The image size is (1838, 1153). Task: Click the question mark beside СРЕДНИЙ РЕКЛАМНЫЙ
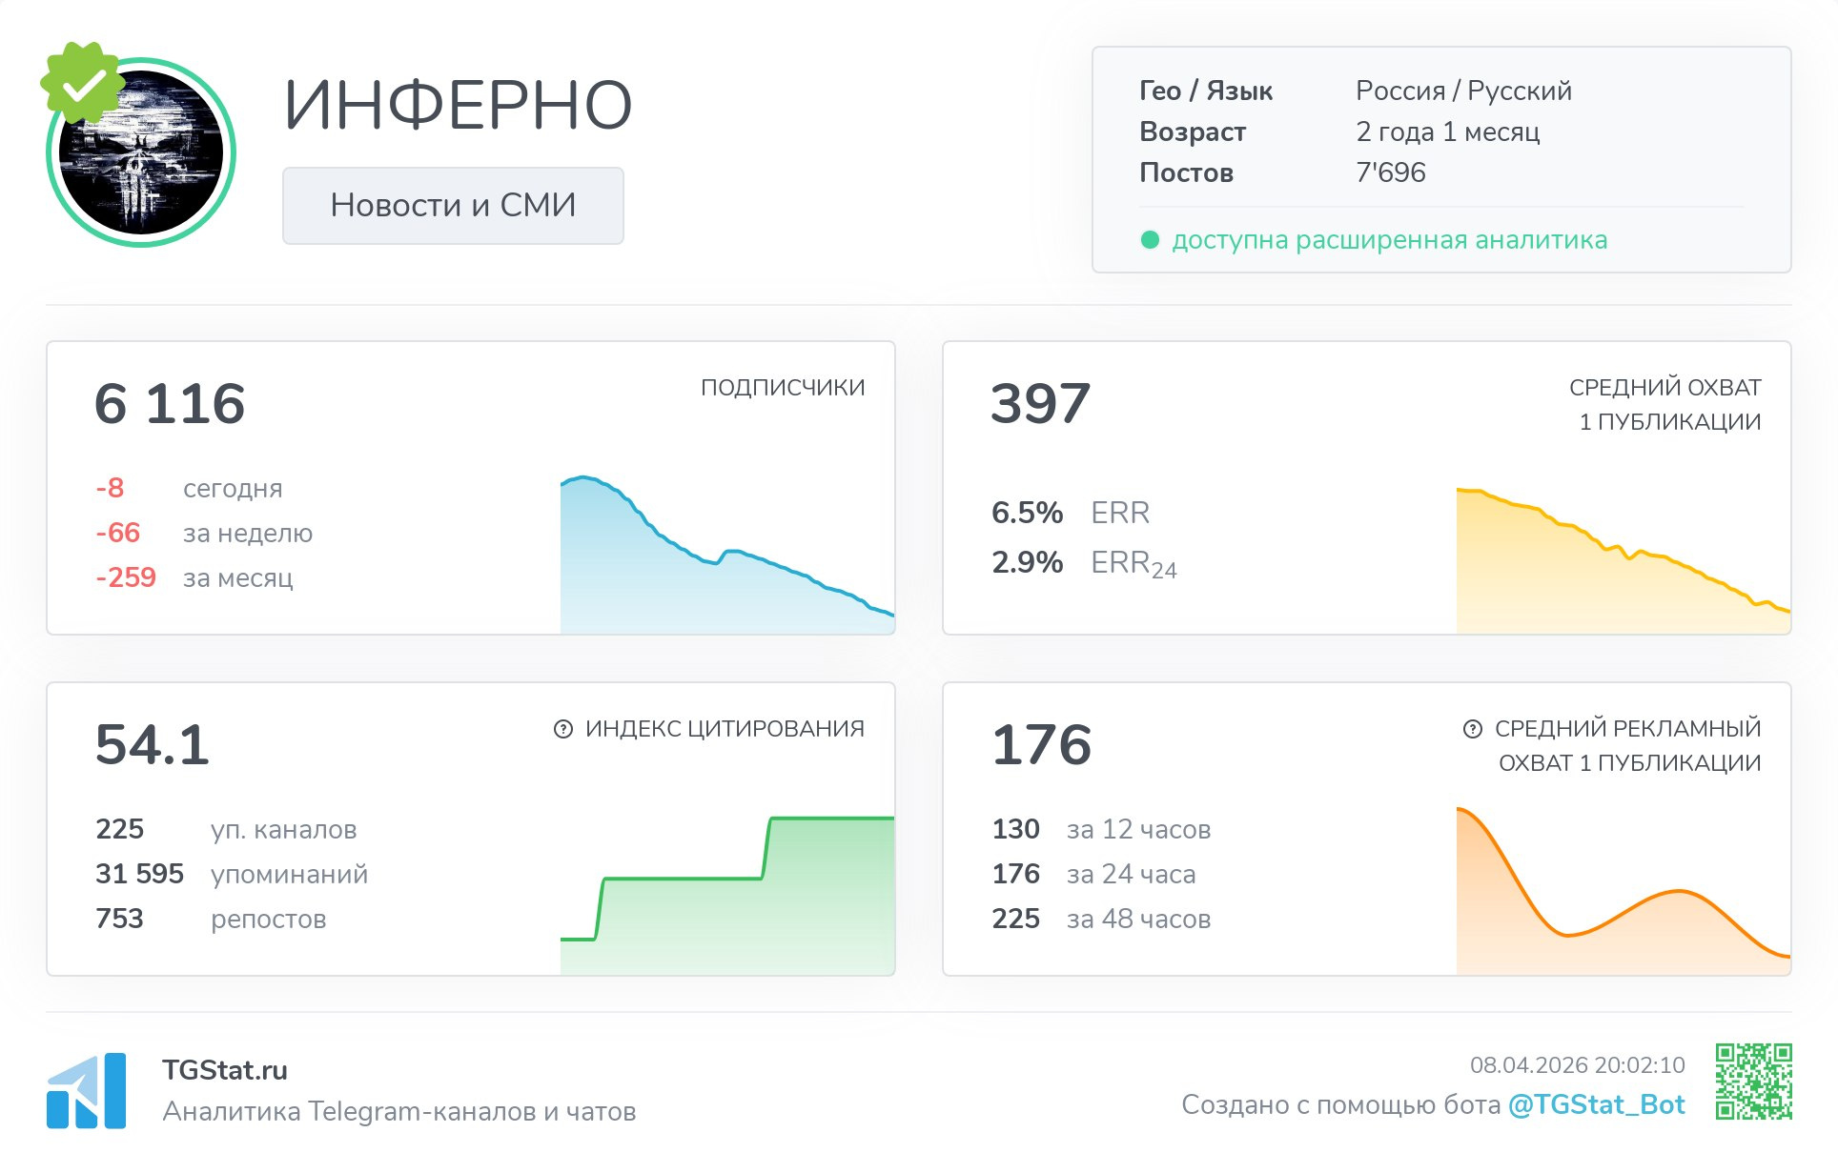coord(1472,729)
